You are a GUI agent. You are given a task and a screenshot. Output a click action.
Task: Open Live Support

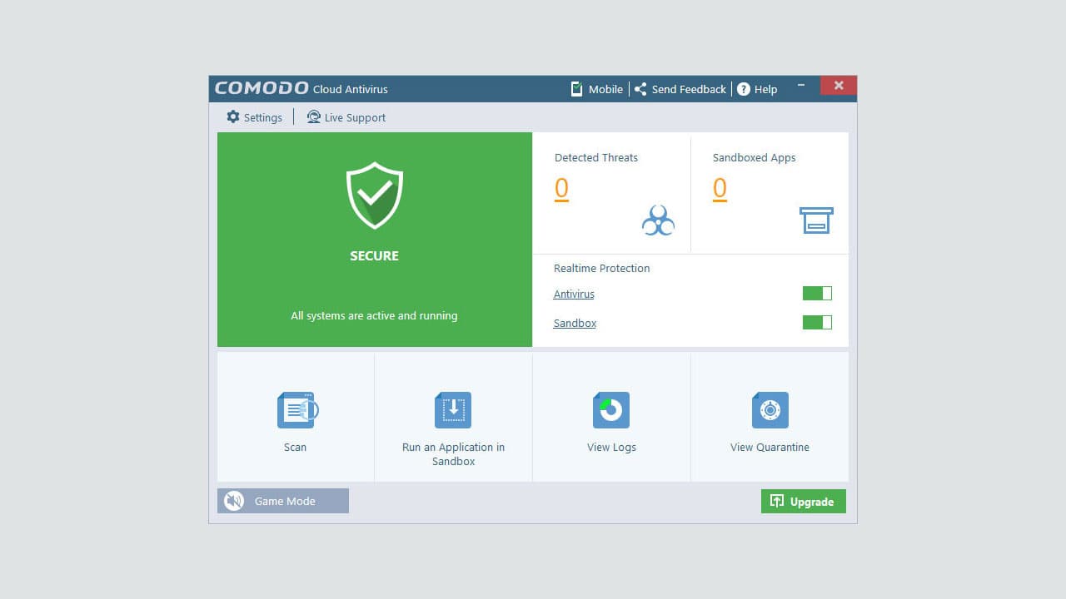pos(346,117)
